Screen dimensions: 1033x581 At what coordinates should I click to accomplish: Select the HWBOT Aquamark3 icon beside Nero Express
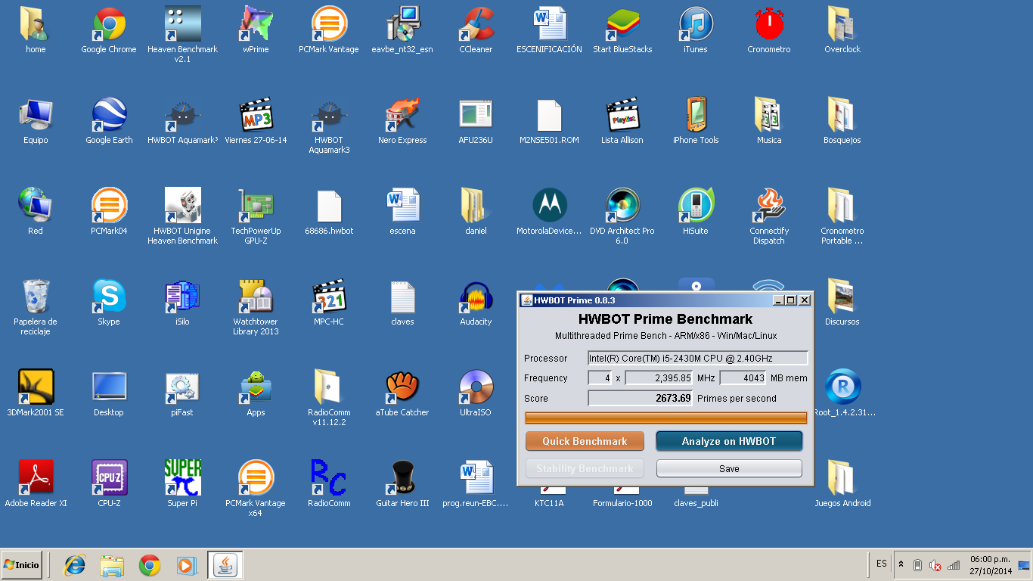tap(329, 125)
